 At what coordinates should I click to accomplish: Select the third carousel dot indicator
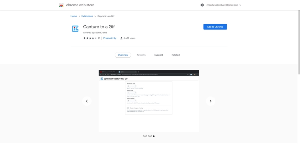pyautogui.click(x=149, y=136)
